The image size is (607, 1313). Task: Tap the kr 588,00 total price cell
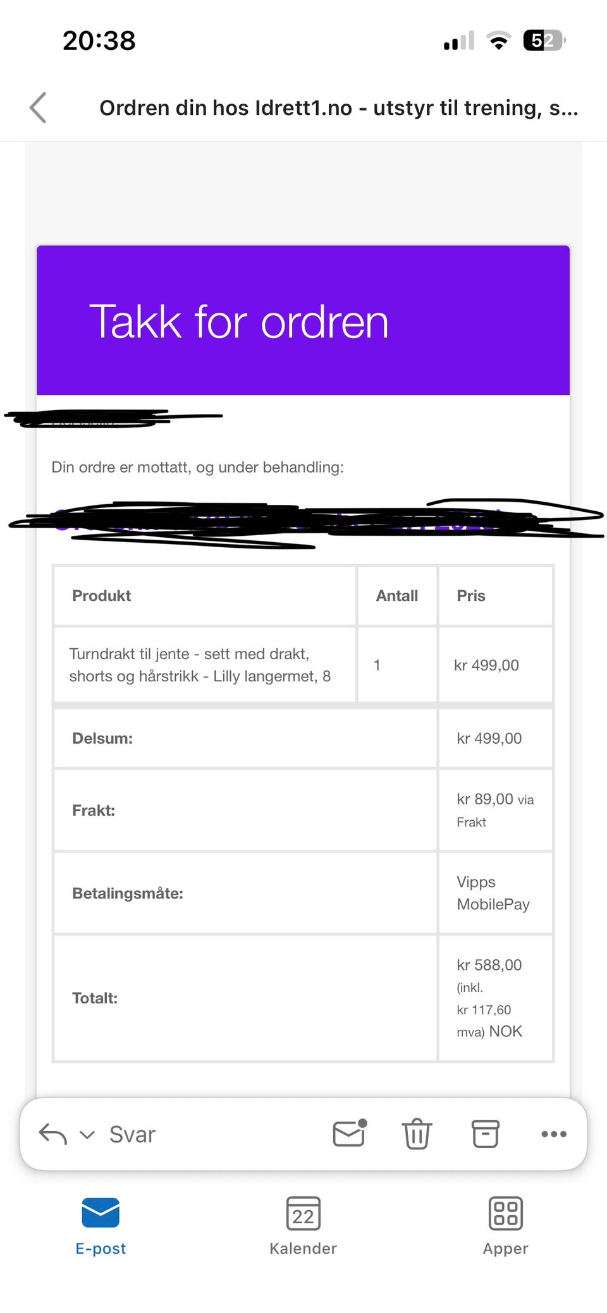496,998
